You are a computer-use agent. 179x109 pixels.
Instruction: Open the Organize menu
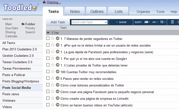point(143,12)
